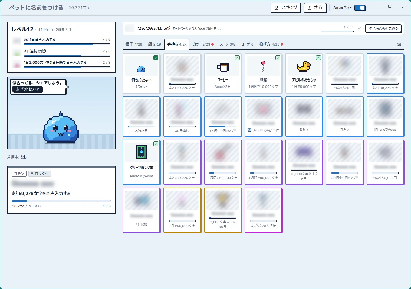Choose the アヒルのおもちゃ rubber duck item
The height and width of the screenshot is (289, 411).
coord(304,73)
